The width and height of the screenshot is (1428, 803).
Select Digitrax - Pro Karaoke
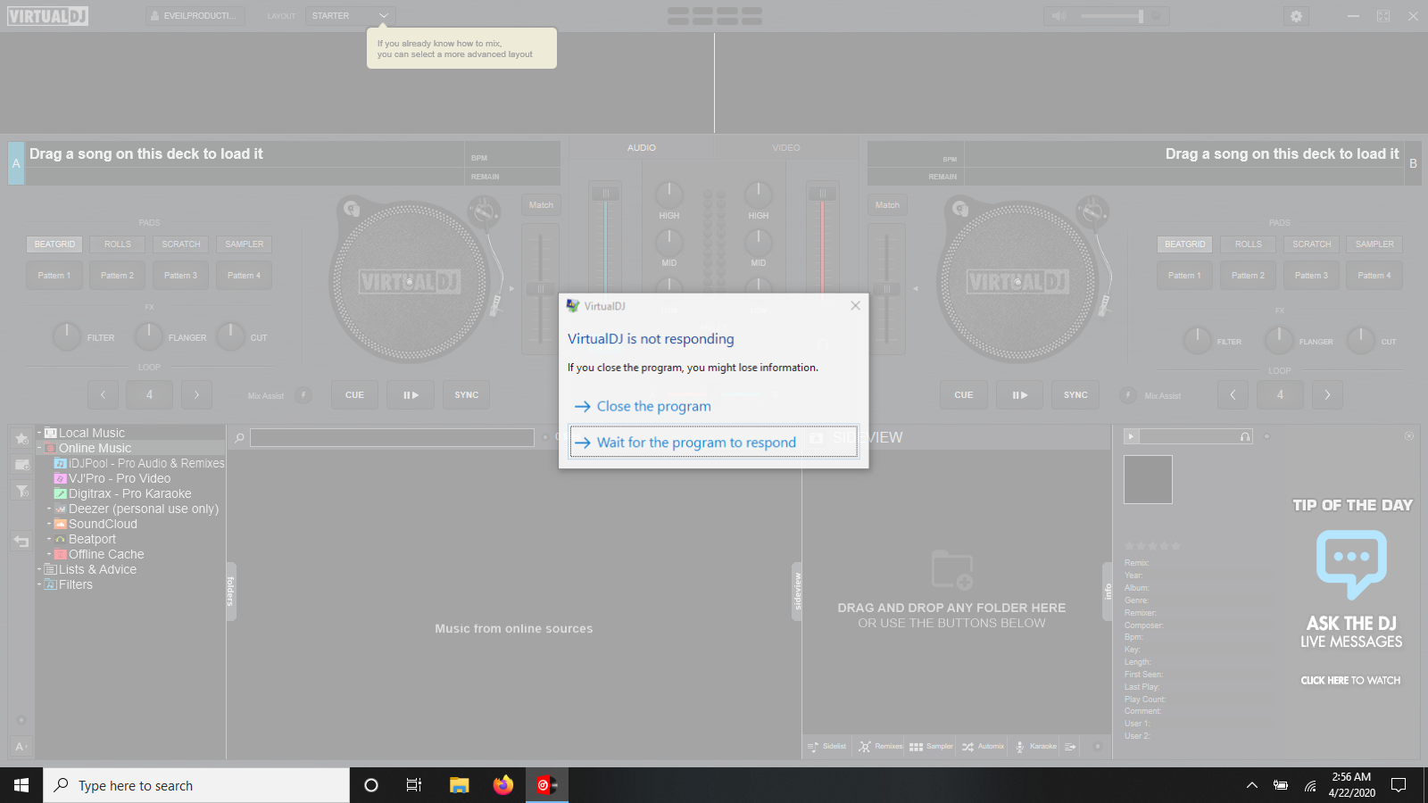pyautogui.click(x=123, y=493)
